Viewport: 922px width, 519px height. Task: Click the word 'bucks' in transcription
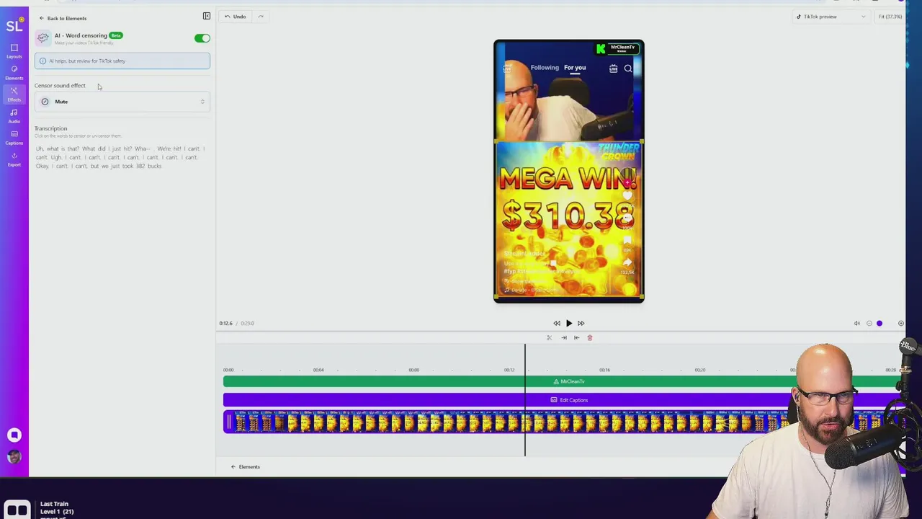154,166
